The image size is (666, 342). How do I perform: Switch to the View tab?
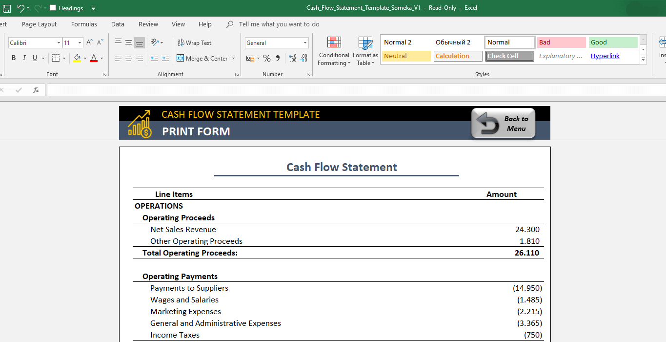coord(178,24)
